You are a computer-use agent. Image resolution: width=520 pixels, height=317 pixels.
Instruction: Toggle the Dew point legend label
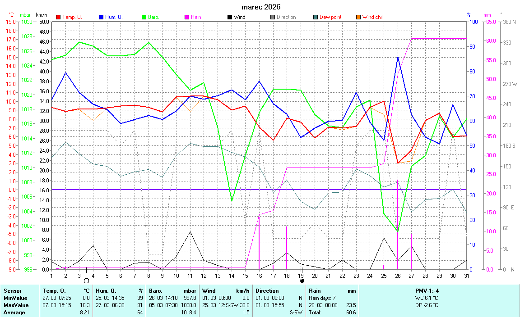coord(330,17)
